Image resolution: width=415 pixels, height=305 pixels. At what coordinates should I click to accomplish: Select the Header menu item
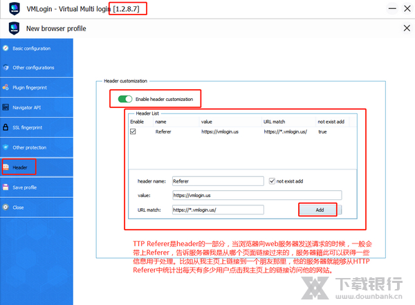tap(37, 167)
